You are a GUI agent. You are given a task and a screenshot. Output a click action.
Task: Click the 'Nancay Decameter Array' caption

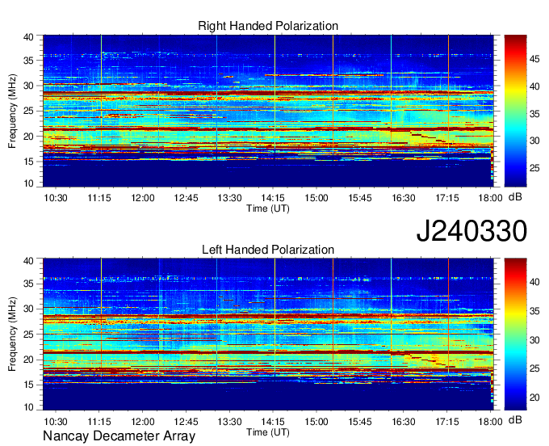(x=119, y=436)
